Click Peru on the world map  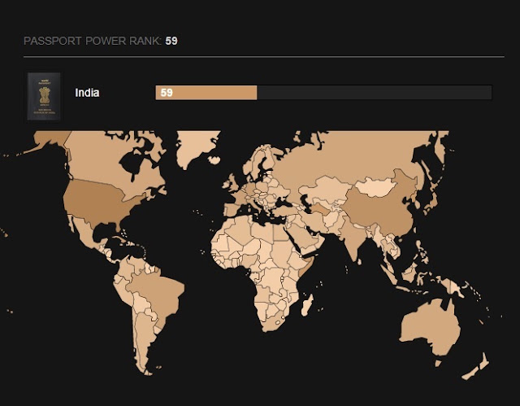(123, 290)
